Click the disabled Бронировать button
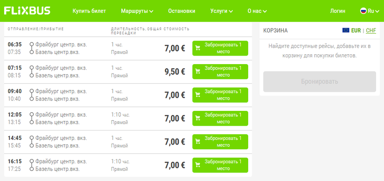Image resolution: width=384 pixels, height=181 pixels. tap(319, 81)
